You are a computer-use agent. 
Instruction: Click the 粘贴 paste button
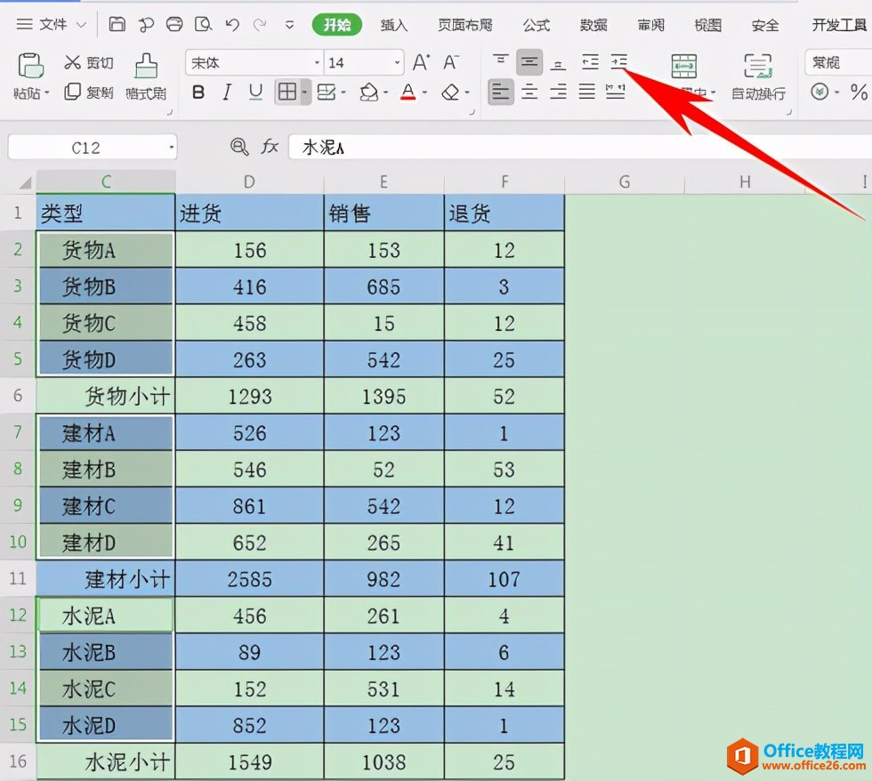(x=31, y=76)
